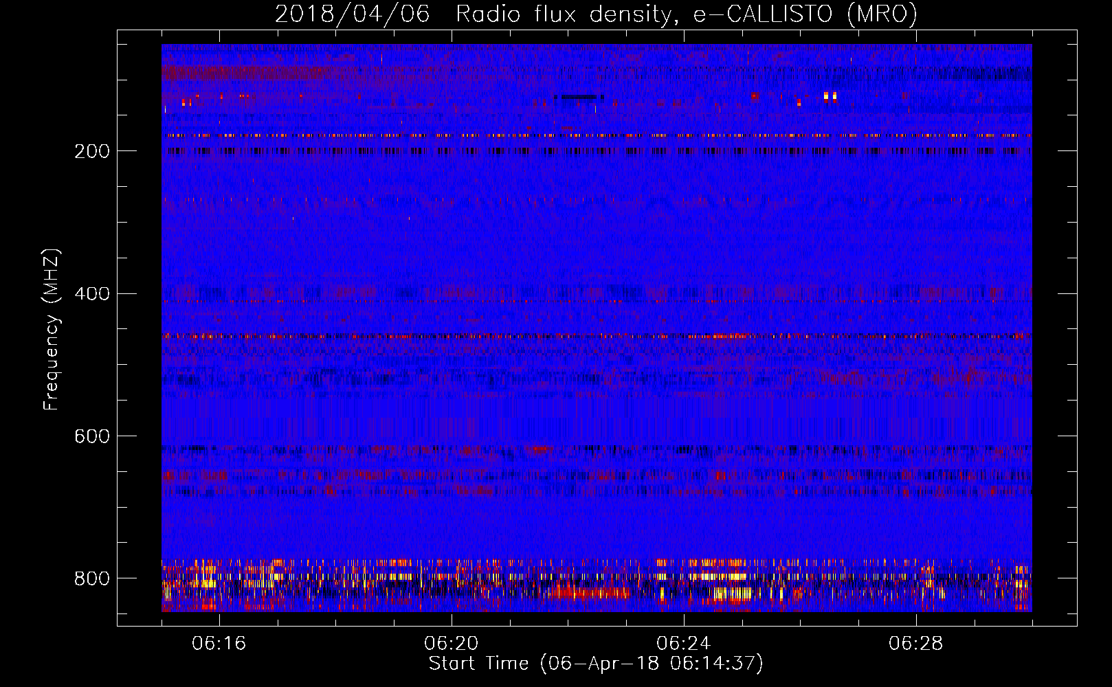Viewport: 1112px width, 687px height.
Task: Click the 06:20 time tick label
Action: coord(452,644)
